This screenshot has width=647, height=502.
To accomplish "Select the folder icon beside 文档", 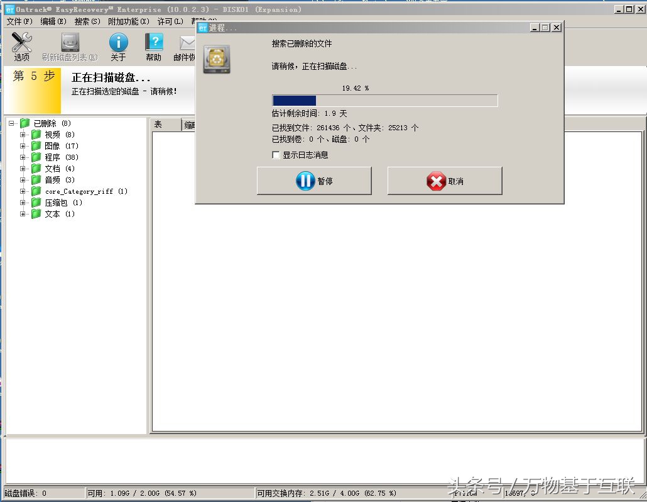I will (x=36, y=169).
